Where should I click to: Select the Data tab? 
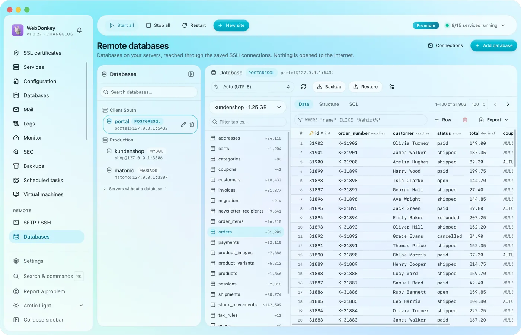pos(304,104)
